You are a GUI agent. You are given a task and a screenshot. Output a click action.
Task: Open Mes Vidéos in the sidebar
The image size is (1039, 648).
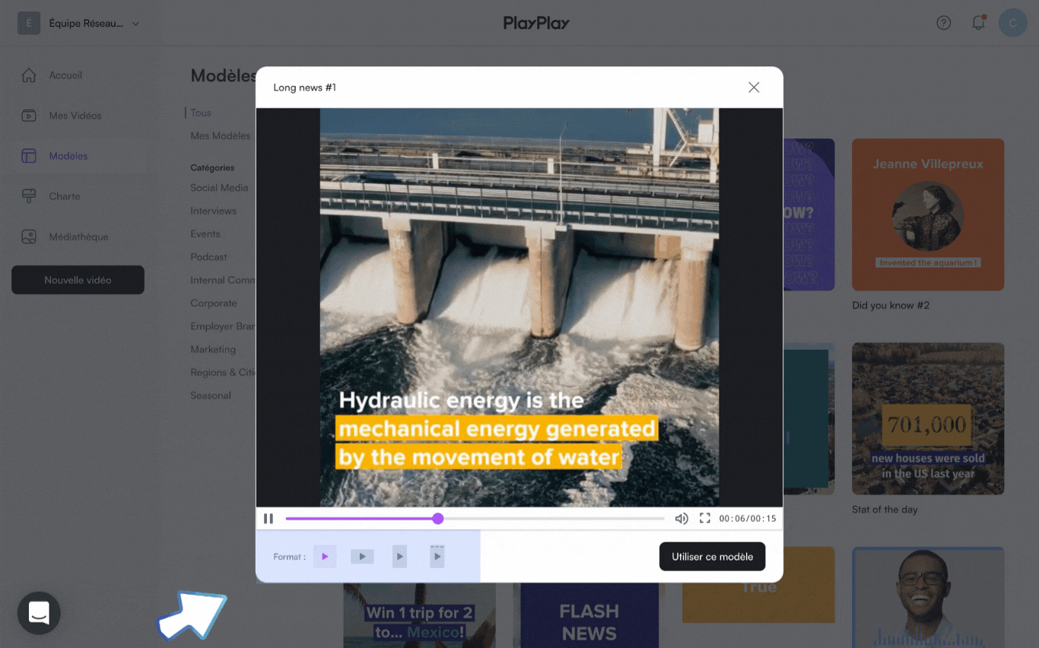[75, 116]
